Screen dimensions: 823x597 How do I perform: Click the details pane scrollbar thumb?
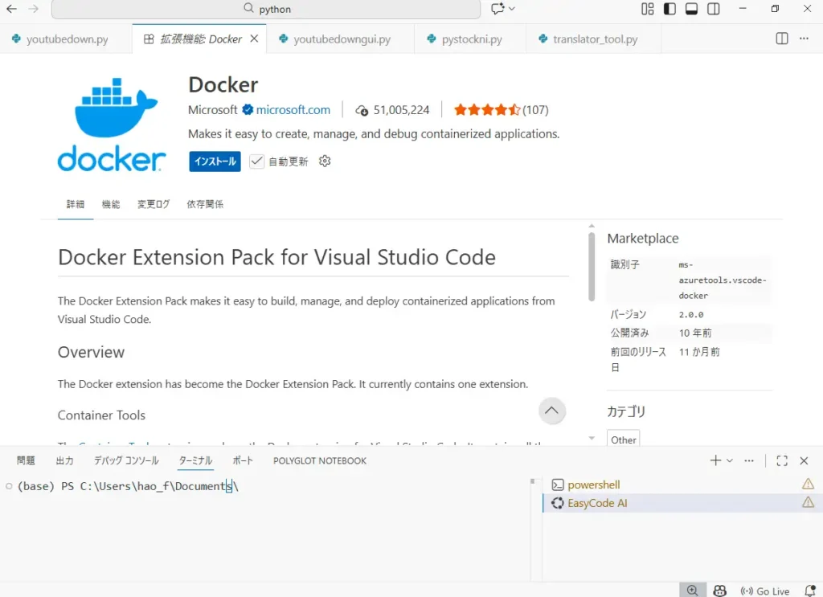click(x=592, y=267)
